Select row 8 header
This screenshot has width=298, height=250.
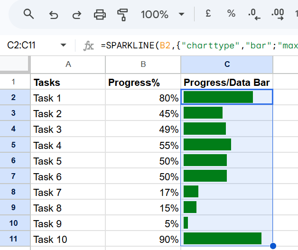15,192
